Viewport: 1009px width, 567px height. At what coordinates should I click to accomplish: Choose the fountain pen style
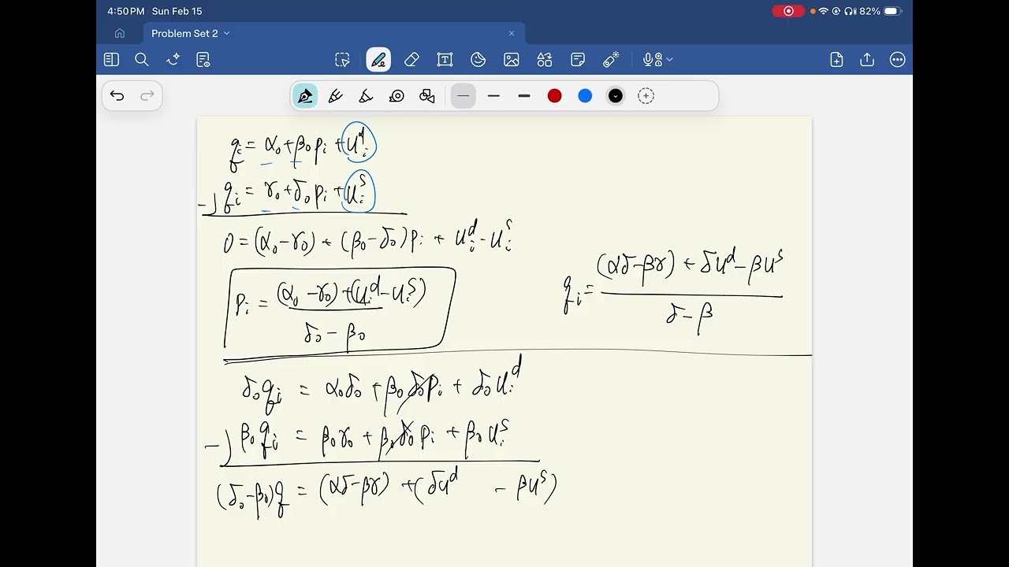click(305, 96)
